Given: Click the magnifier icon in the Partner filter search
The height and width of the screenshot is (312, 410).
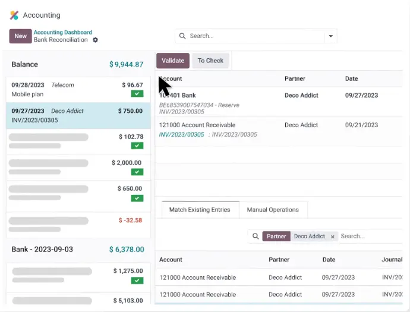Looking at the screenshot, I should (256, 237).
